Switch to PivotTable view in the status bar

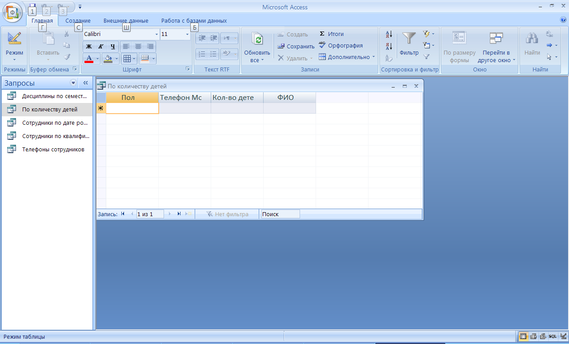pyautogui.click(x=533, y=336)
